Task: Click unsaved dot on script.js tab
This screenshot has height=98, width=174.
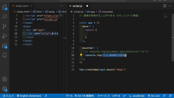Action: tap(87, 6)
